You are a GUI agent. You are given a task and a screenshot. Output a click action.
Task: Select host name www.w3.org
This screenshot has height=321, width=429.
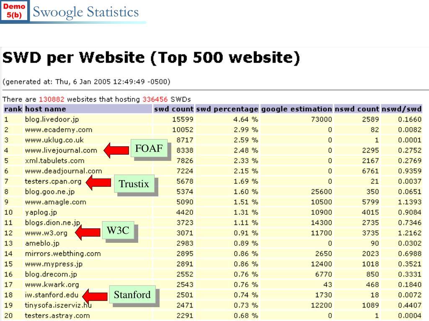46,233
